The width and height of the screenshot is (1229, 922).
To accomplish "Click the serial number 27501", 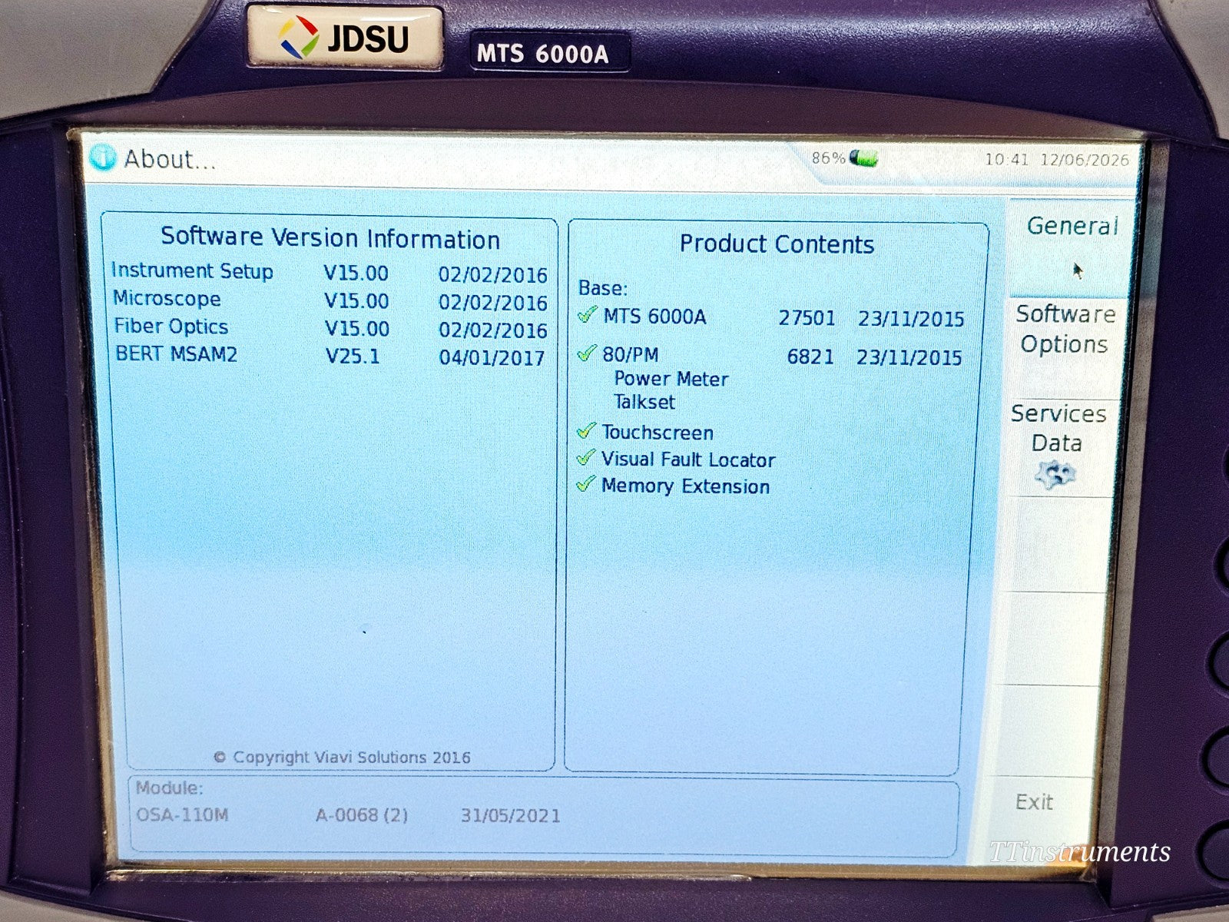I will 807,318.
